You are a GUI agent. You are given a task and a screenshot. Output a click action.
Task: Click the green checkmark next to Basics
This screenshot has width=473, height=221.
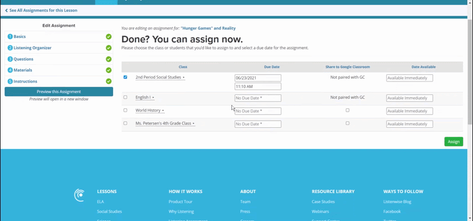(x=109, y=37)
